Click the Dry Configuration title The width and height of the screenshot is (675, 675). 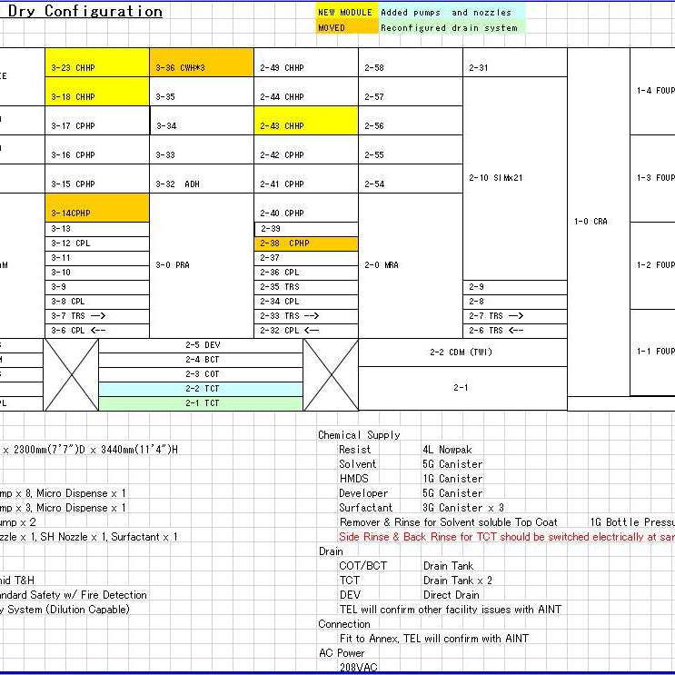coord(85,12)
